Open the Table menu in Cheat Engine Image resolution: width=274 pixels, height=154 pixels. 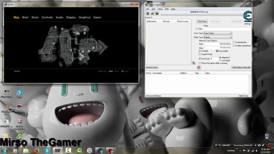click(160, 9)
